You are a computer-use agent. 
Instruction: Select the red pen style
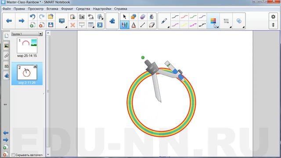[x=184, y=17]
